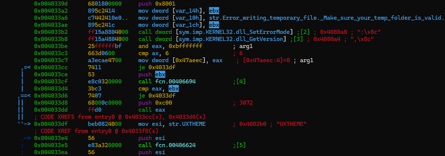Open the Error_writing_temporary_file string reference

coord(326,18)
